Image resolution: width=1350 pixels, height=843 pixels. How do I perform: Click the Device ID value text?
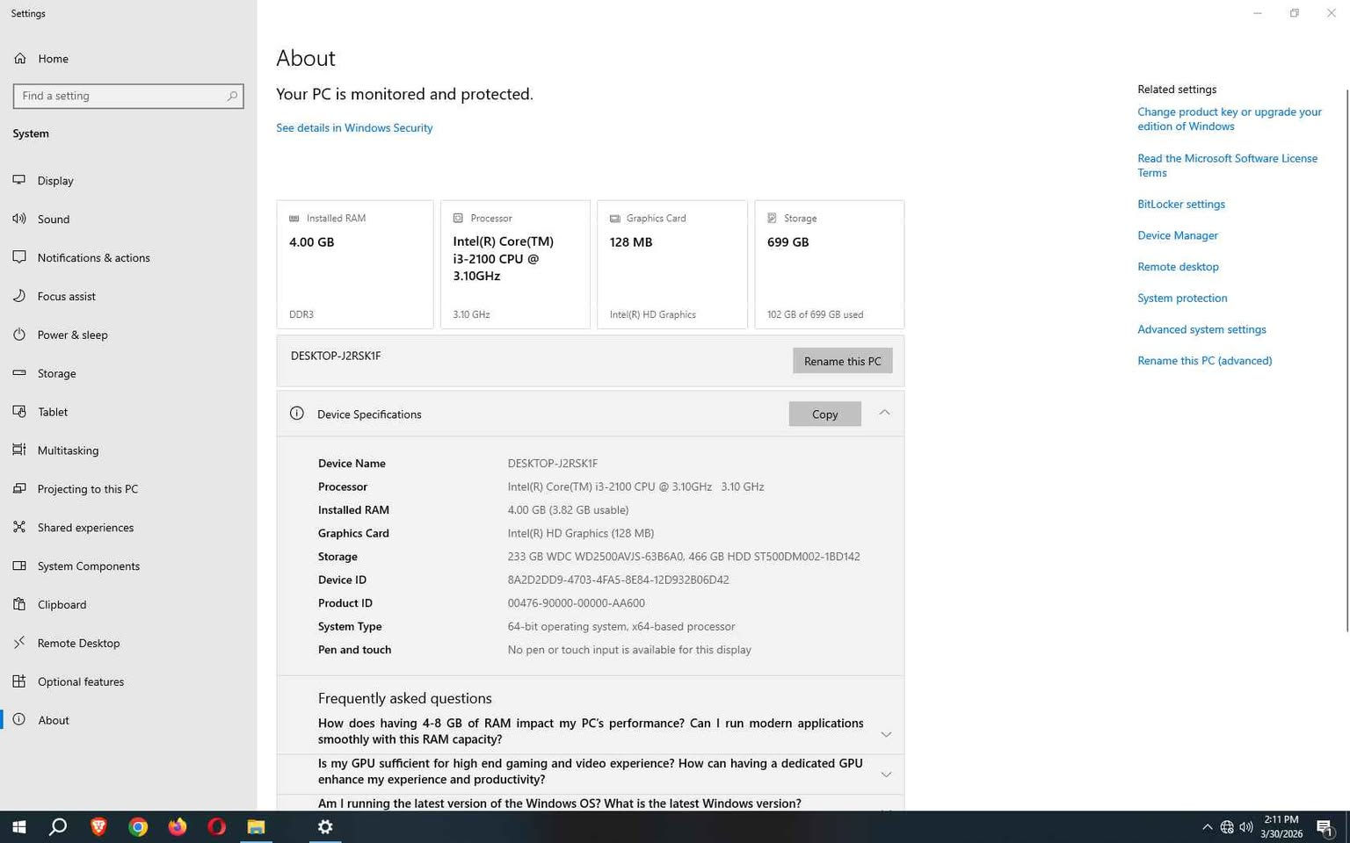(618, 580)
